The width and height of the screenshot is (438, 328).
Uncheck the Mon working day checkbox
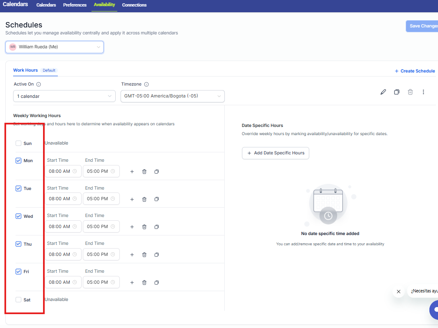(18, 161)
